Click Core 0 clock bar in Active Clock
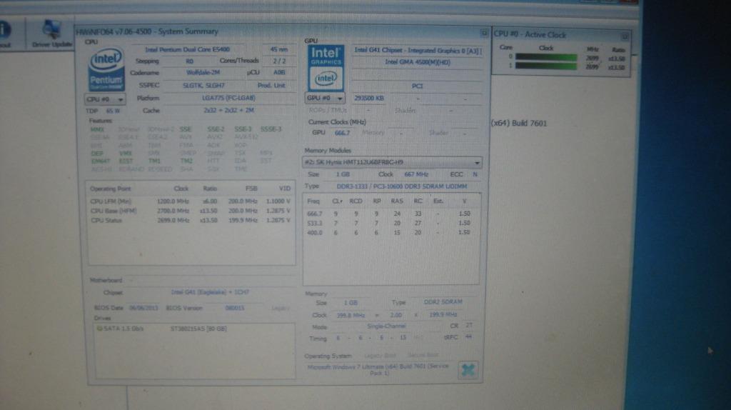The width and height of the screenshot is (731, 410). [x=546, y=57]
